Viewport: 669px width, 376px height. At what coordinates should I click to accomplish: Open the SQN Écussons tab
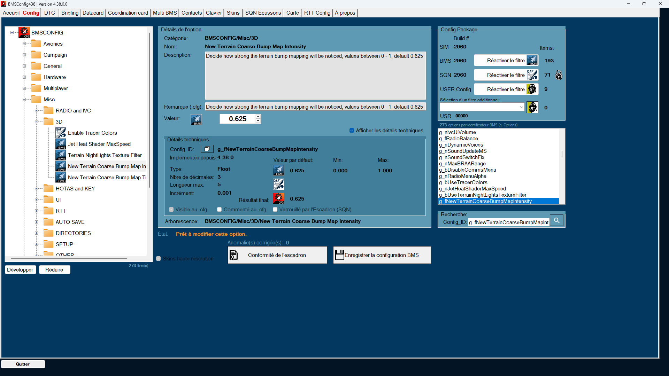263,13
